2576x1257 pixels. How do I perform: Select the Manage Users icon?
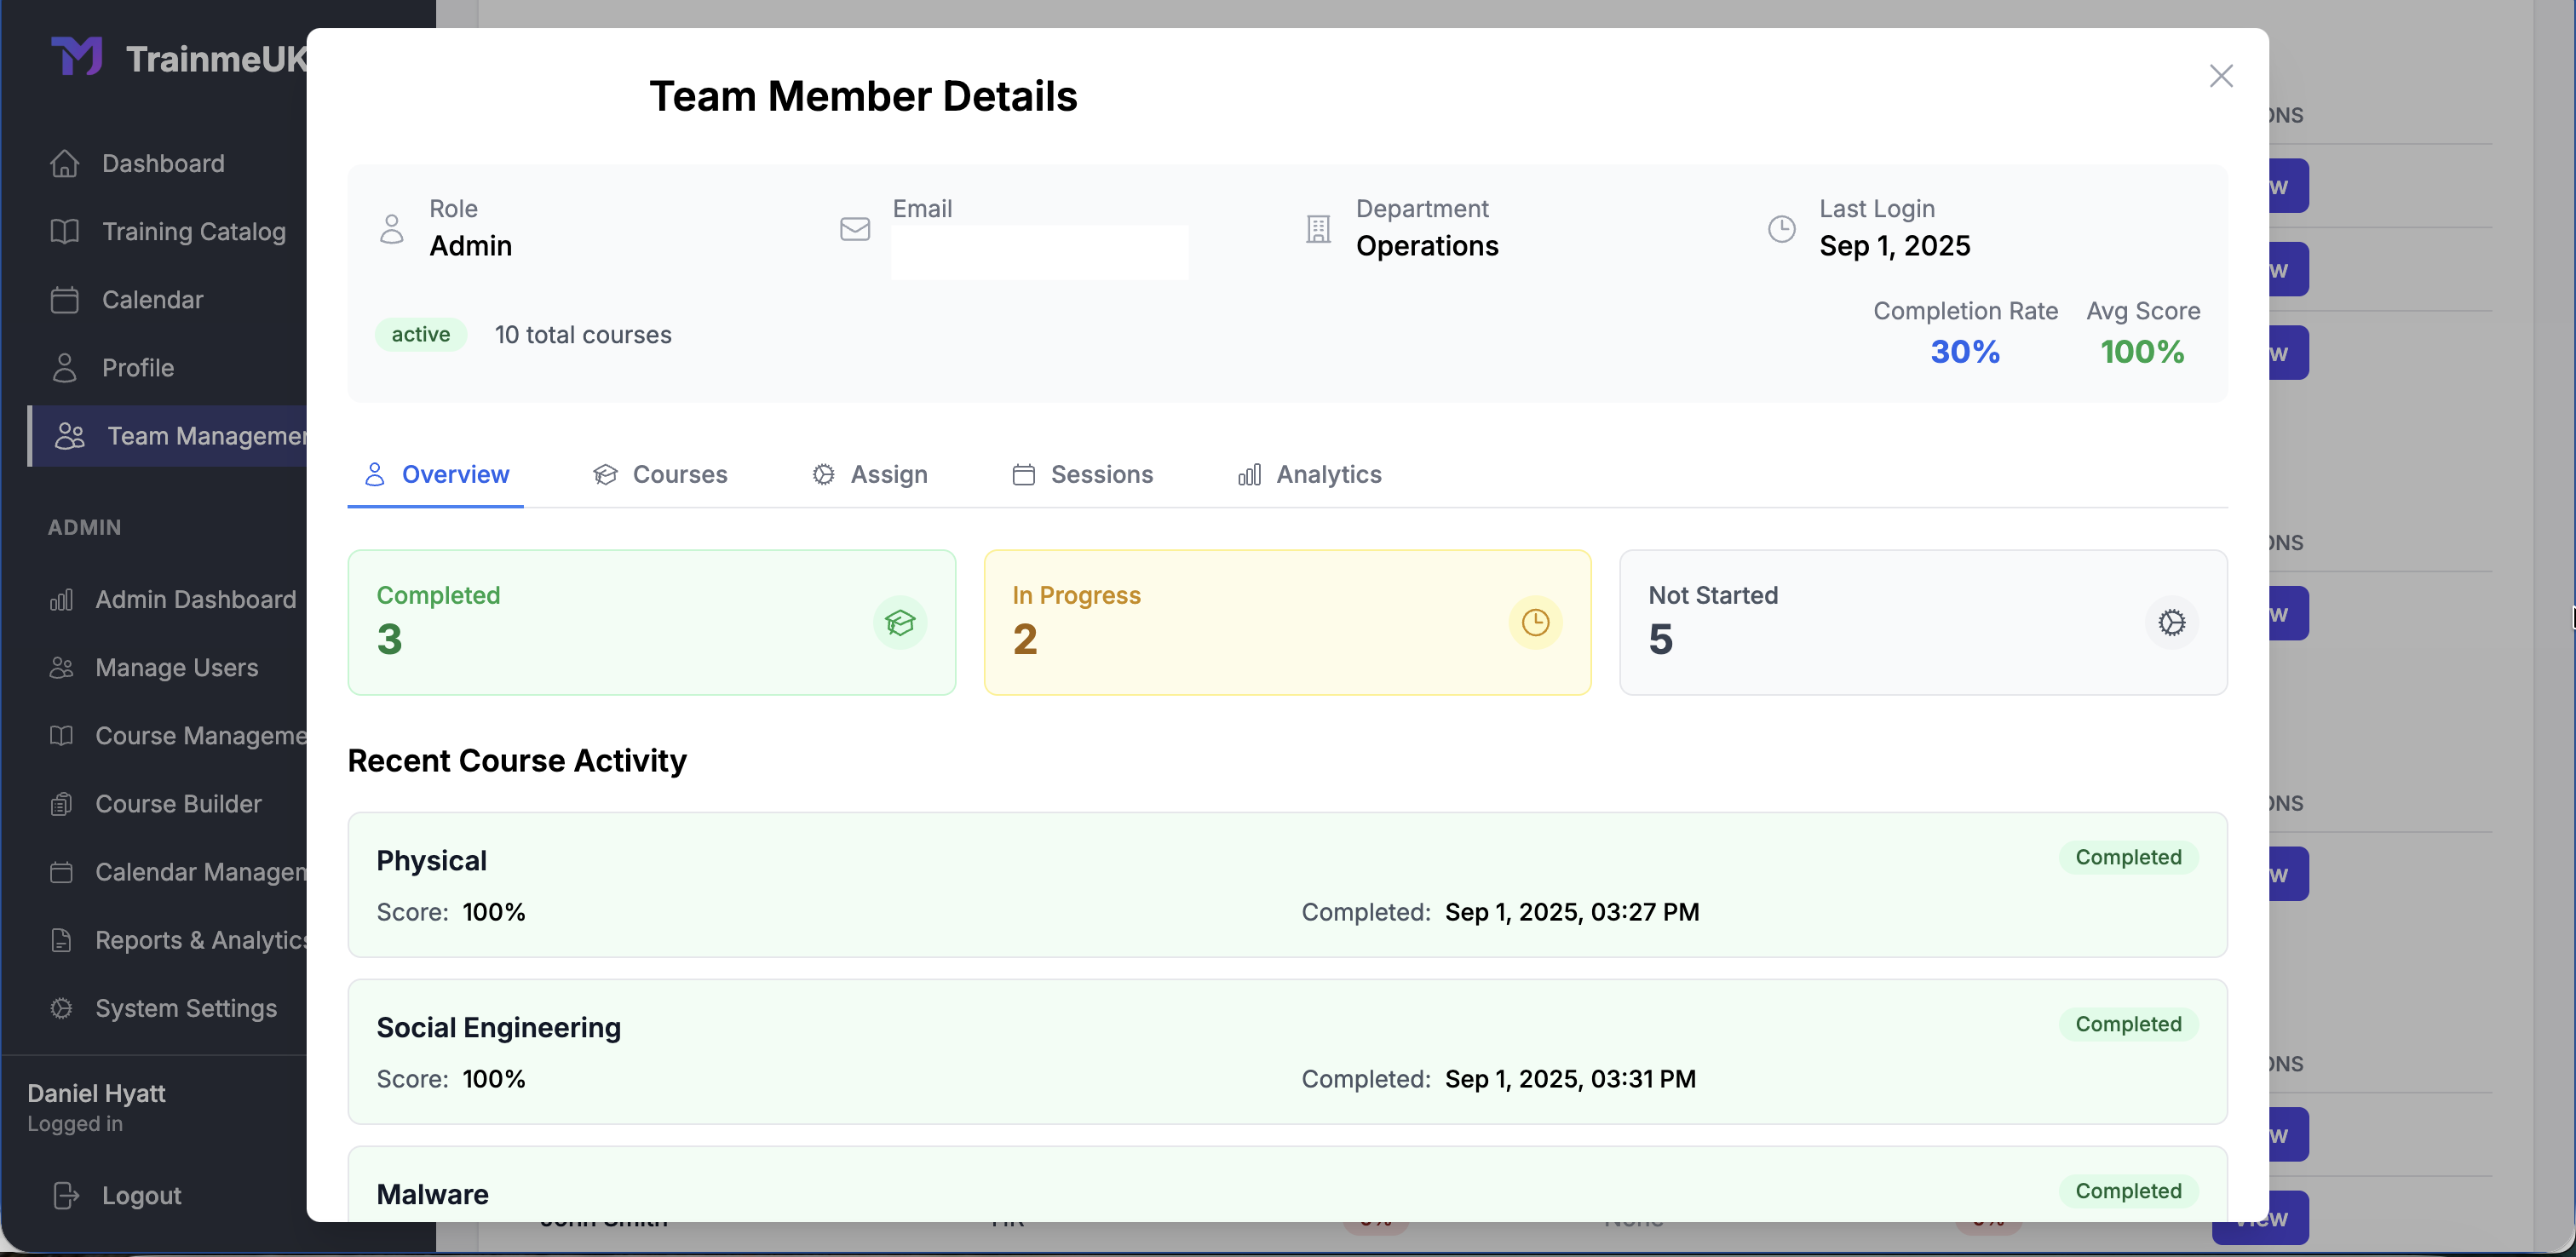coord(62,667)
